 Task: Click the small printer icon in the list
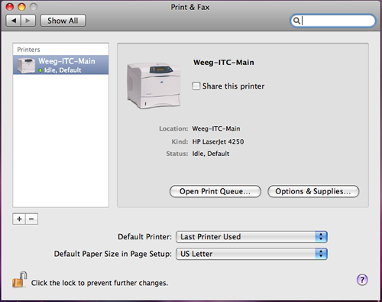26,65
